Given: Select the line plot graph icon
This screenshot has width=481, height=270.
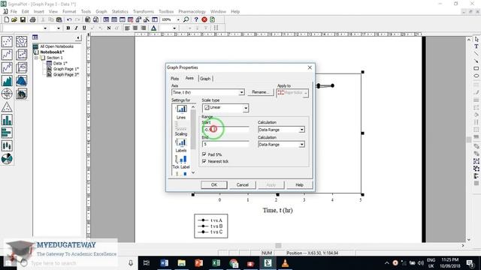Looking at the screenshot, I should [x=7, y=55].
